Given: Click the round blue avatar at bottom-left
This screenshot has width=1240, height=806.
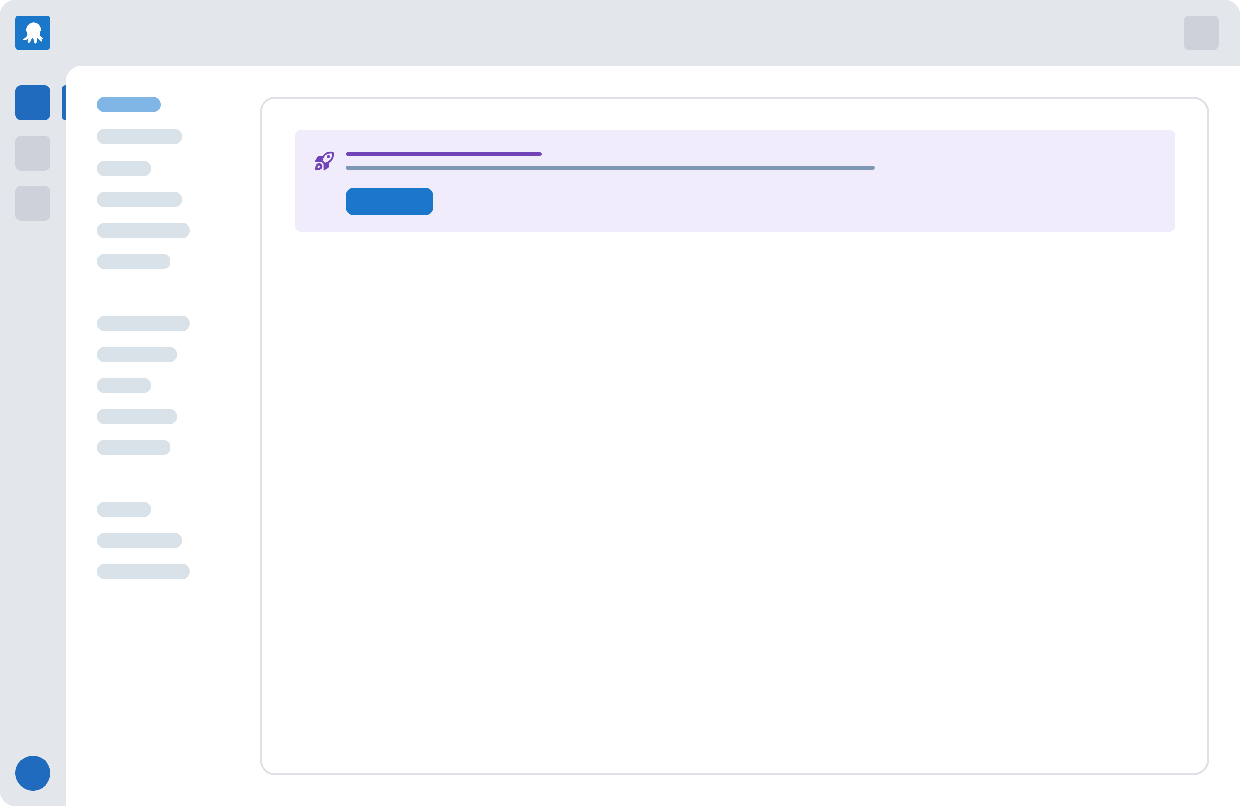Looking at the screenshot, I should pyautogui.click(x=33, y=773).
